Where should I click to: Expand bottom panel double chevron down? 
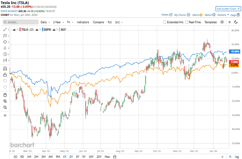[x=222, y=157]
